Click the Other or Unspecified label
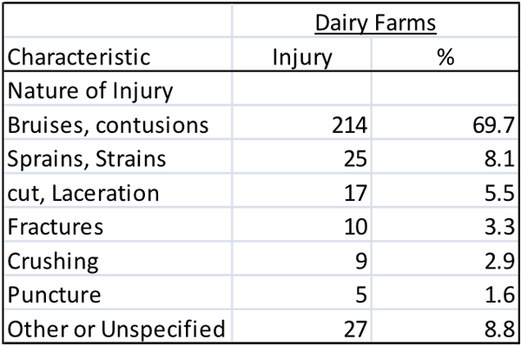Screen dimensions: 521x346 coord(116,329)
